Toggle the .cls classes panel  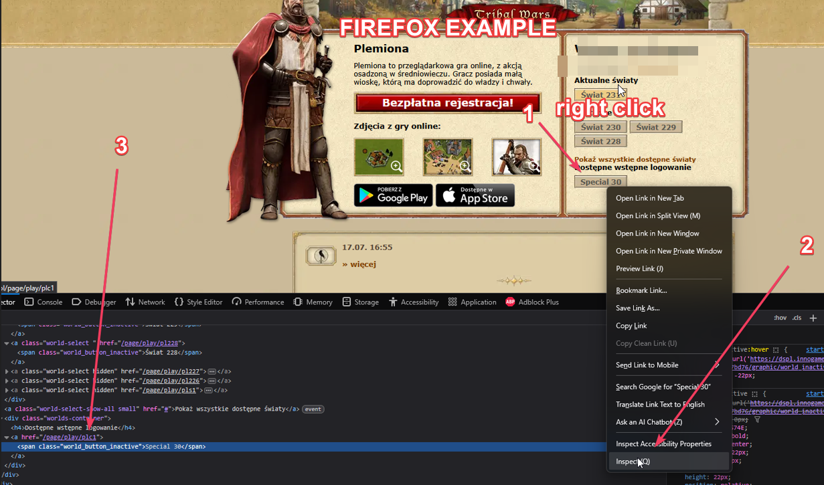[797, 318]
